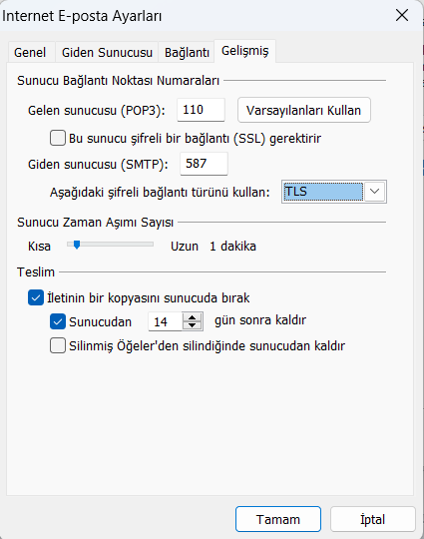Uncheck İletinin bir kopyasını sunucuda bırak
424x539 pixels.
click(x=36, y=297)
